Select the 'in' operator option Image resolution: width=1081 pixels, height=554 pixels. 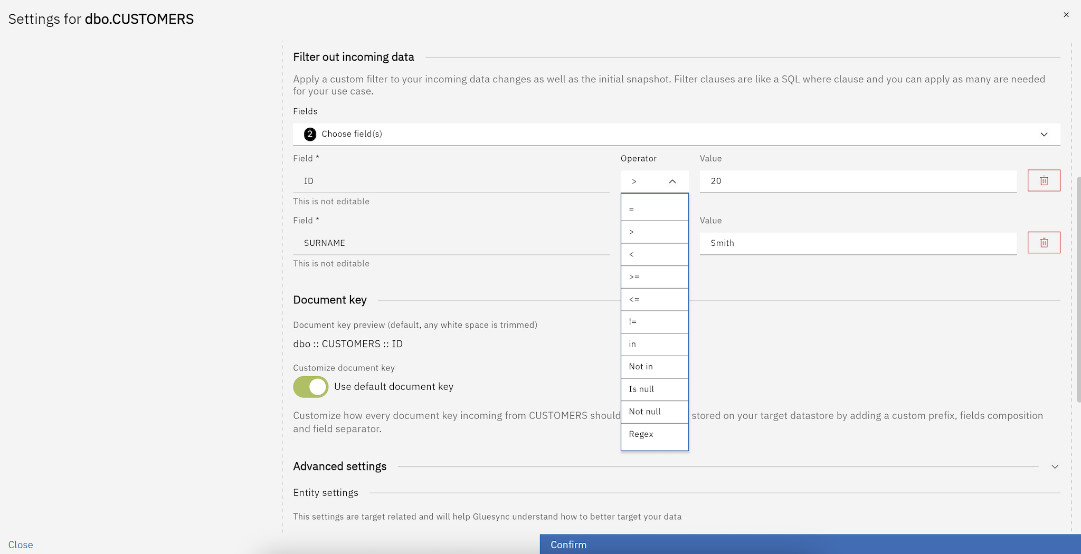point(655,345)
